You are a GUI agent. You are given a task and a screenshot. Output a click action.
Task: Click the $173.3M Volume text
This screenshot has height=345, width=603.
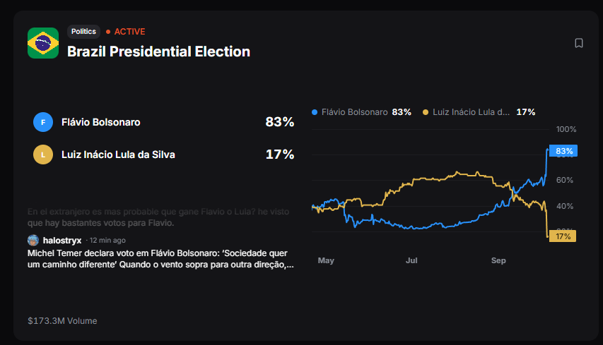[x=62, y=321]
